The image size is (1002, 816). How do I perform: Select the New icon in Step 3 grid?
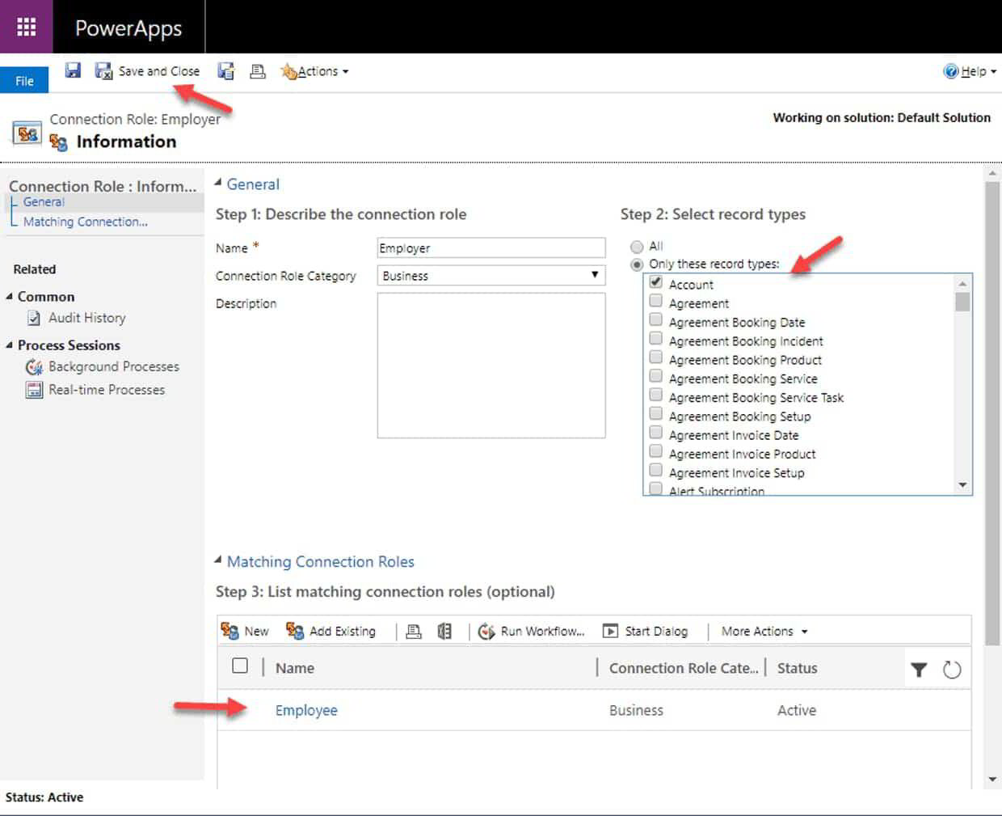(229, 631)
